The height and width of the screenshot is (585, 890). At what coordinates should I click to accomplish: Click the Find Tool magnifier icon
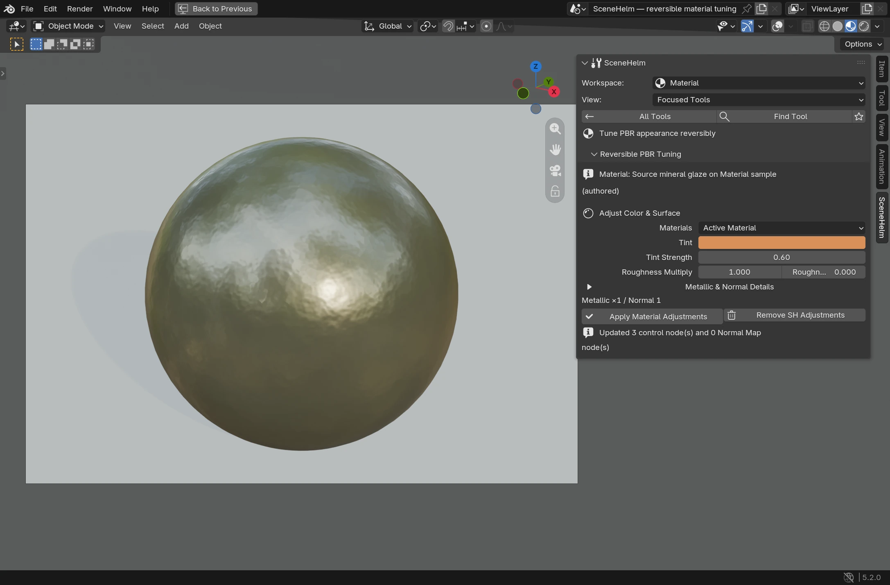coord(724,117)
